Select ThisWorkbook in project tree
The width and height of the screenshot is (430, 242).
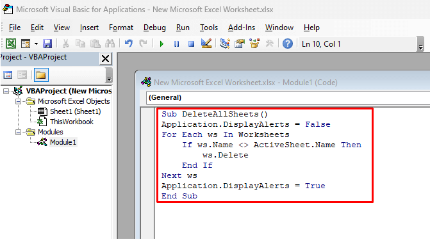[x=72, y=122]
